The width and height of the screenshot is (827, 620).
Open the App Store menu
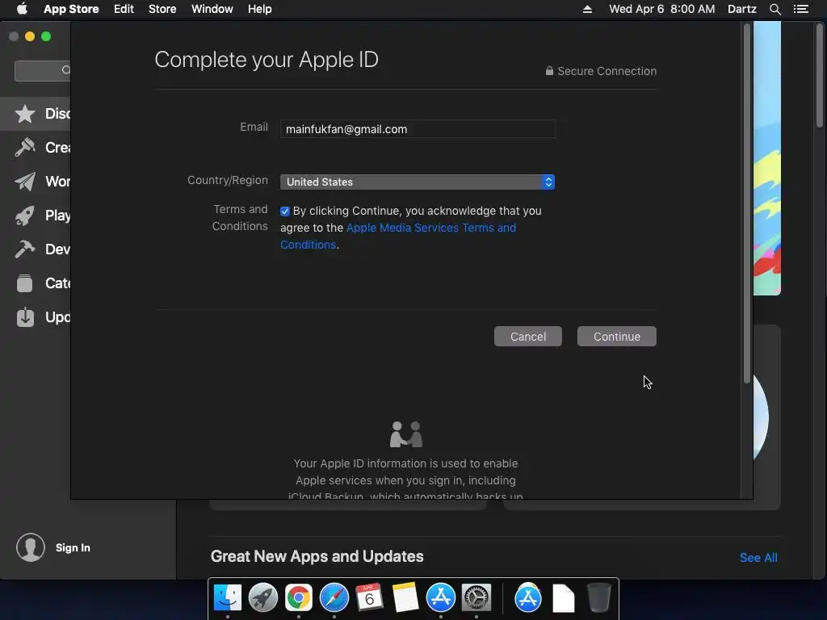[71, 9]
